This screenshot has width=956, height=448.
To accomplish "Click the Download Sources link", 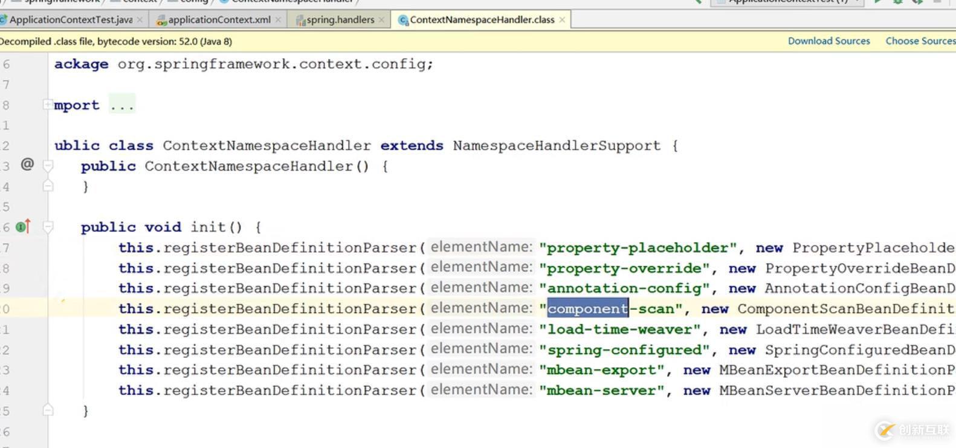I will point(828,41).
